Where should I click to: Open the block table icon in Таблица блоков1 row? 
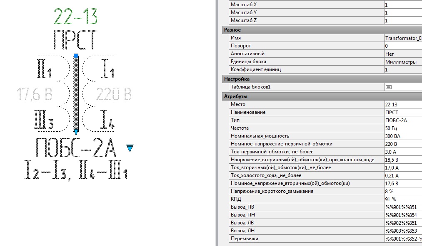pos(388,87)
